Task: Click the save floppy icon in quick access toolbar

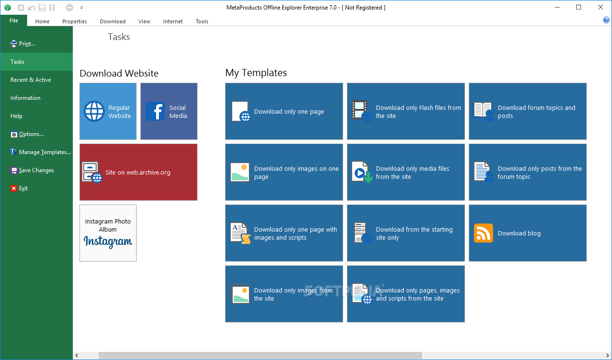Action: pos(42,8)
